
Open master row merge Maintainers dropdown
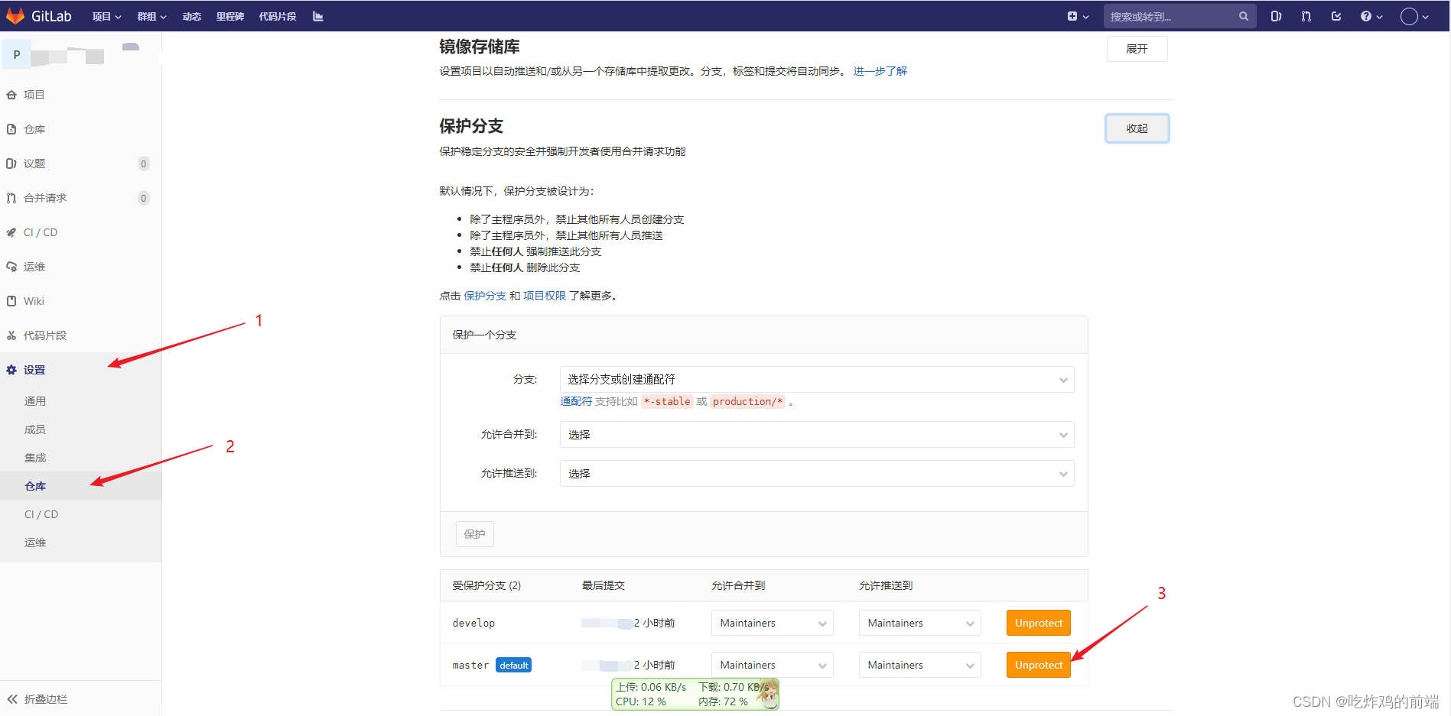(x=773, y=665)
